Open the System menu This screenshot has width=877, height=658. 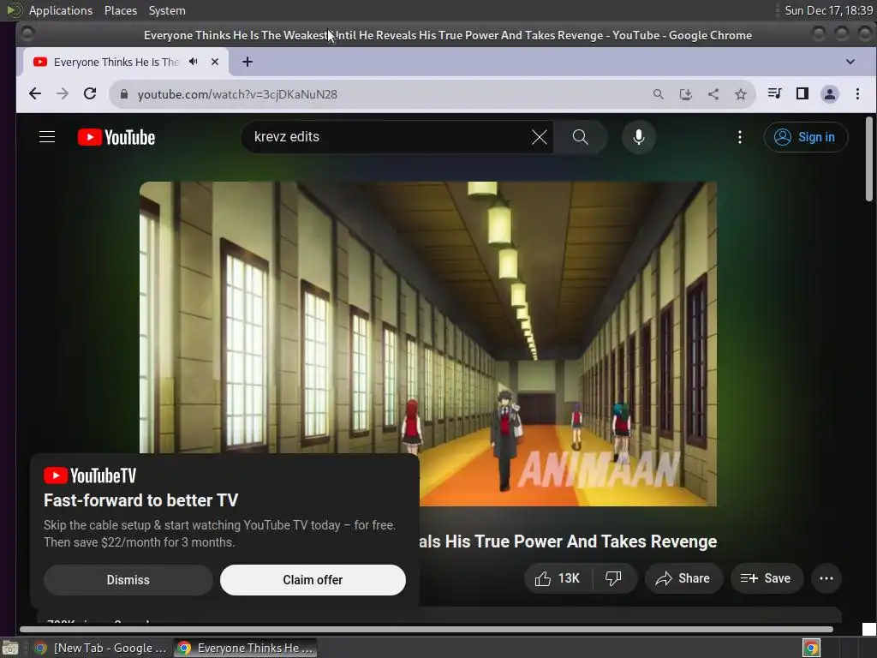click(x=167, y=10)
